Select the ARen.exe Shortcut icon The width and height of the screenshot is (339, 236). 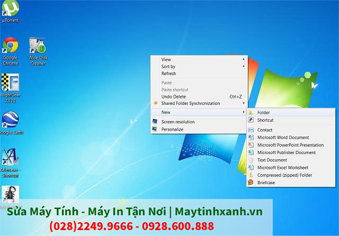(10, 163)
